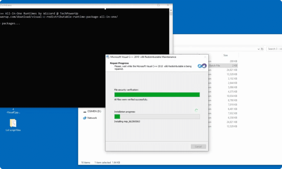The width and height of the screenshot is (282, 169).
Task: Click the File security verification progress bar
Action: (x=157, y=95)
